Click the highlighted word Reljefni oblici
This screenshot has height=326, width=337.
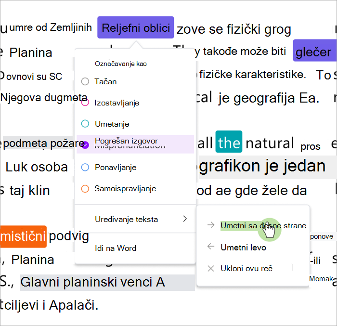(x=136, y=27)
